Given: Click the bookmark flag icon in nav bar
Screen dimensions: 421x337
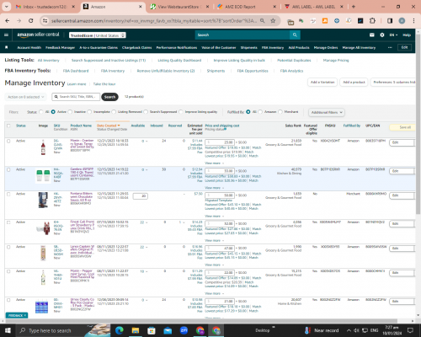Looking at the screenshot, I should 7,47.
